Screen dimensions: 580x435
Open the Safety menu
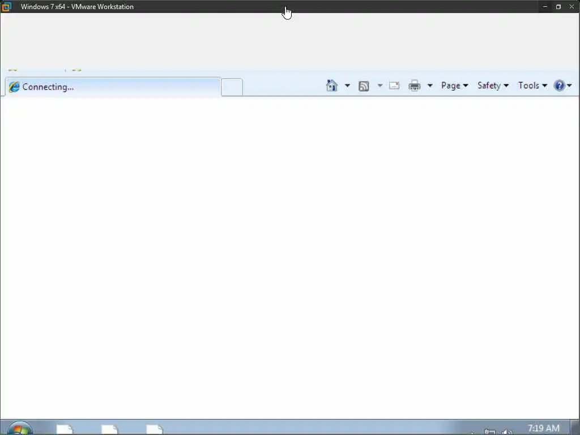(493, 86)
